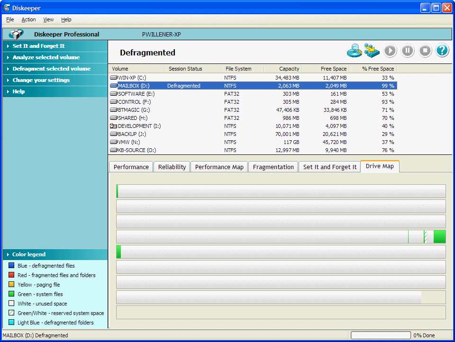Click the SHARED (H:) drive icon
Viewport: 455px width, 342px height.
(x=113, y=118)
